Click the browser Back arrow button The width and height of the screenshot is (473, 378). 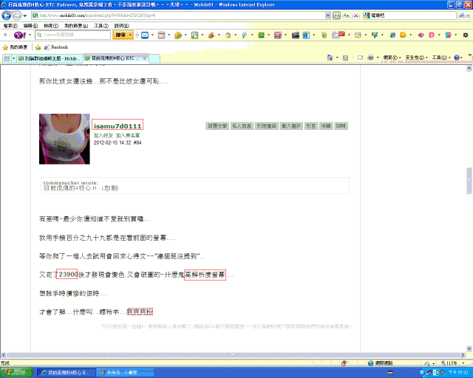coord(6,16)
